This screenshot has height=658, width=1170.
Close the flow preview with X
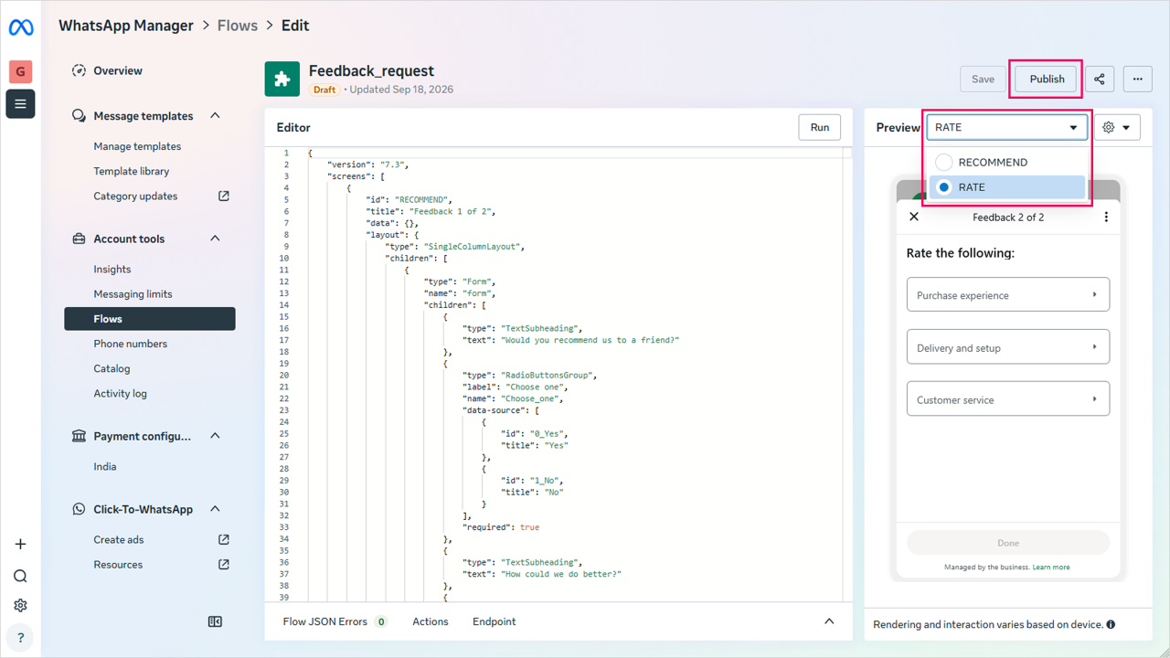point(914,217)
